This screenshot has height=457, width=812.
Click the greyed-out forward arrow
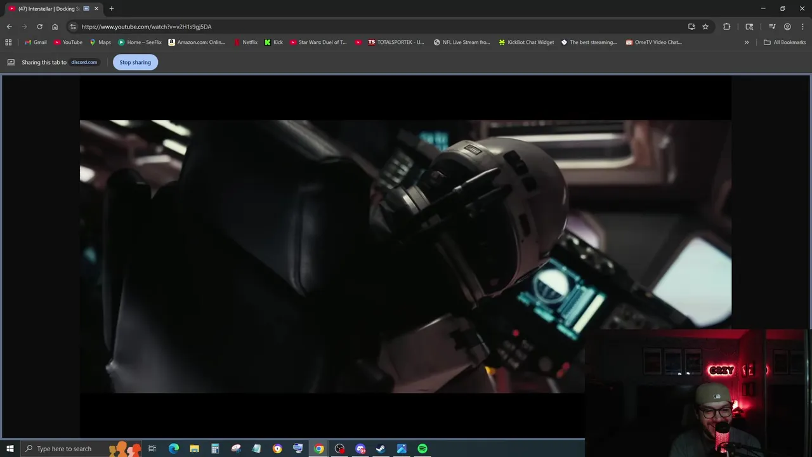pos(24,27)
